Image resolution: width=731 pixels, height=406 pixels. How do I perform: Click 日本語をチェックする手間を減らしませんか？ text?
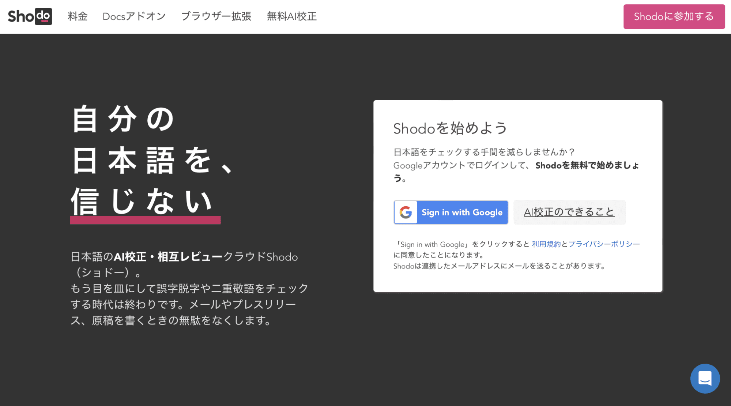485,152
